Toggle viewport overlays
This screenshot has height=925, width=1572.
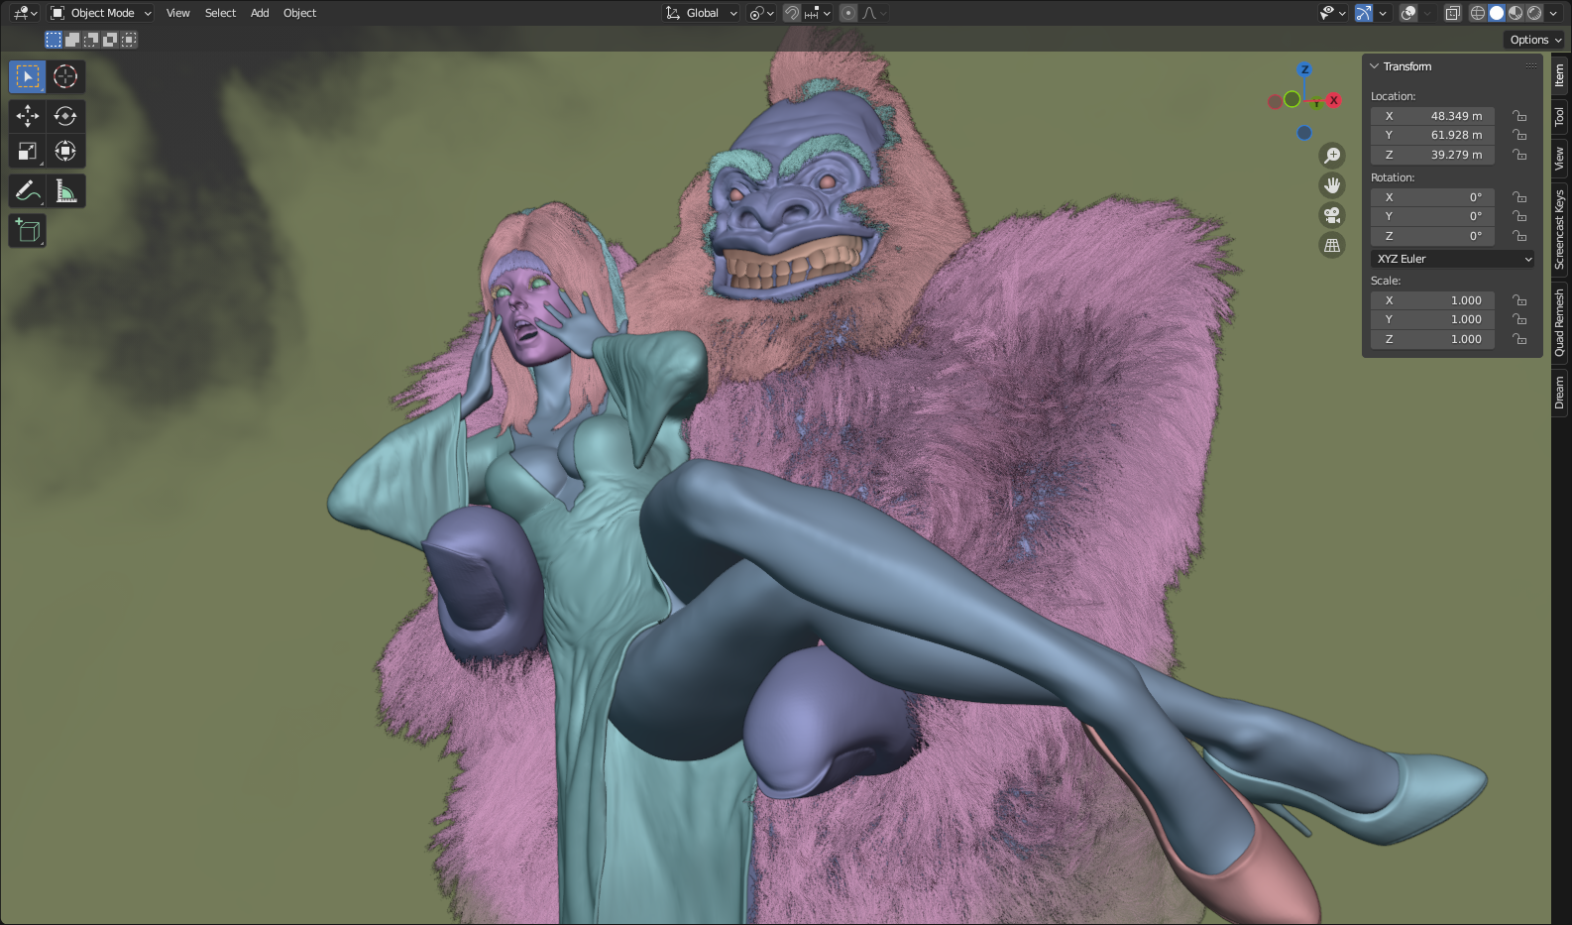(1407, 13)
